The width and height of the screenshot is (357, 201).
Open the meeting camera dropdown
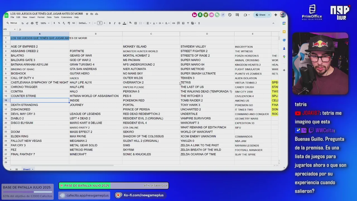coord(246,15)
